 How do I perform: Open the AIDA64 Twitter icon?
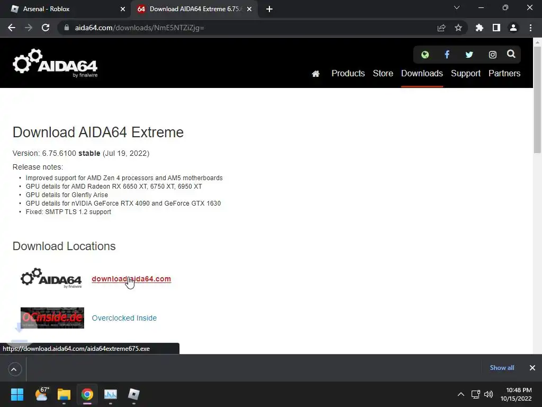pyautogui.click(x=469, y=55)
